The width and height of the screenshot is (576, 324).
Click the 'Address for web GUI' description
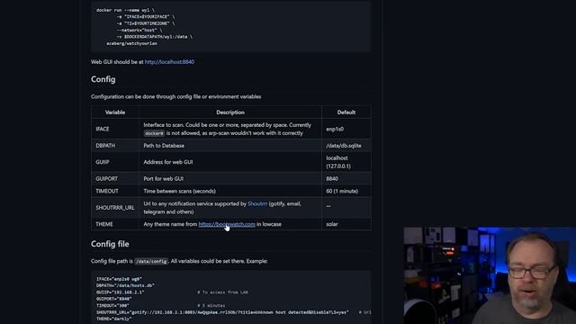click(x=168, y=162)
